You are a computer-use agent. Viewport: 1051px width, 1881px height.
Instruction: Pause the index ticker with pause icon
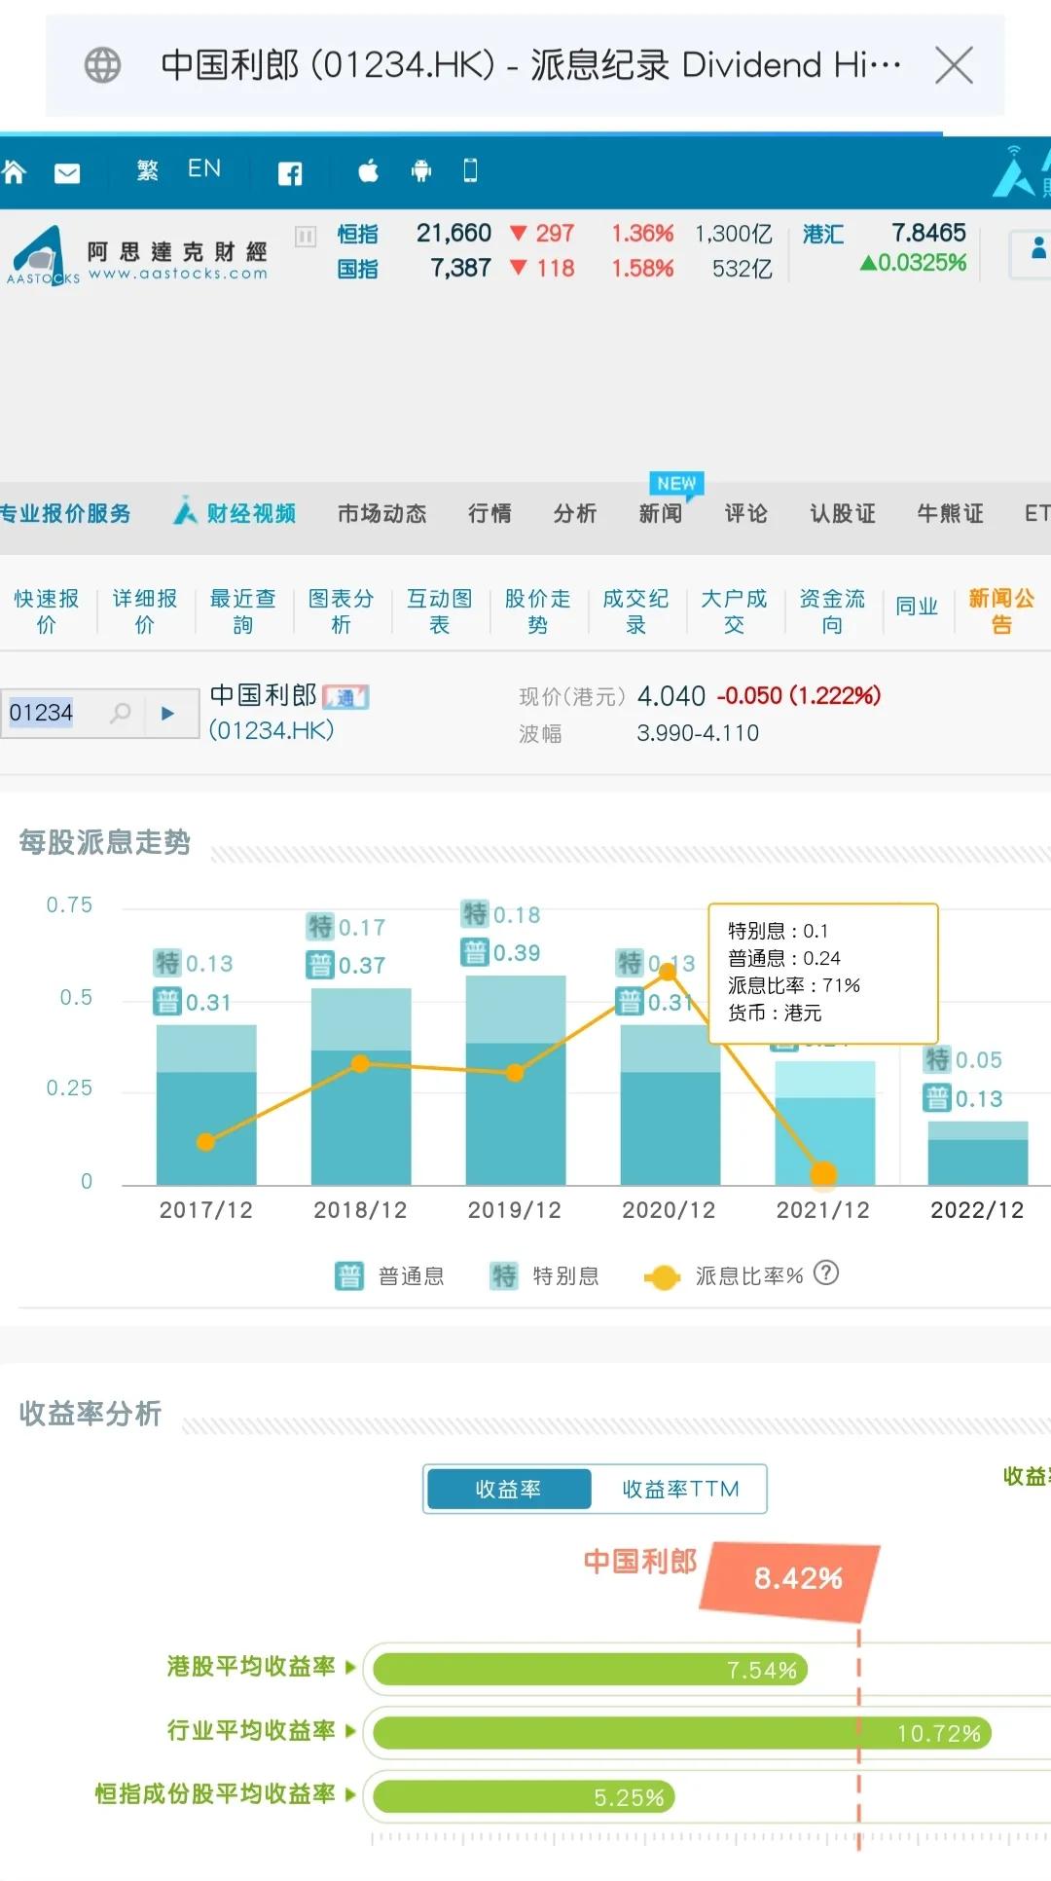tap(306, 236)
